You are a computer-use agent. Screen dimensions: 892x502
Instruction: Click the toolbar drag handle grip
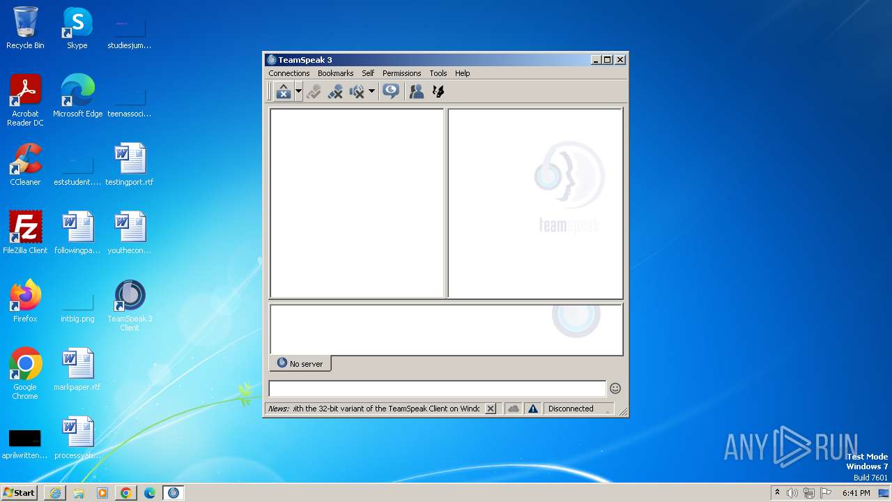(x=269, y=91)
